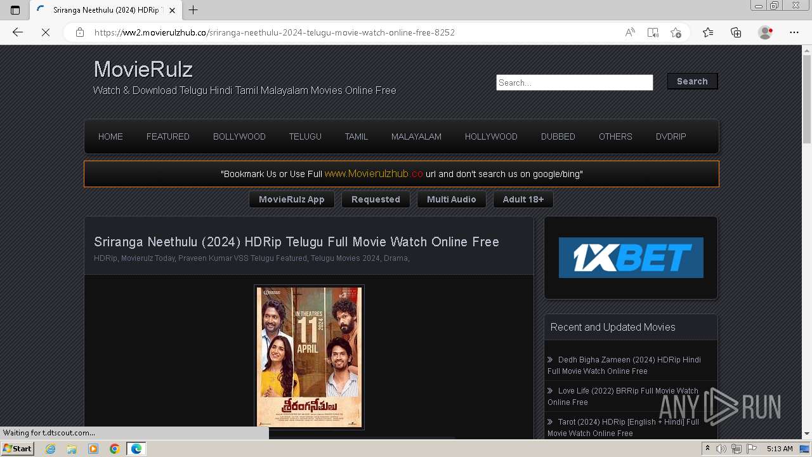Show hidden system tray icons
Image resolution: width=812 pixels, height=457 pixels.
pos(708,449)
